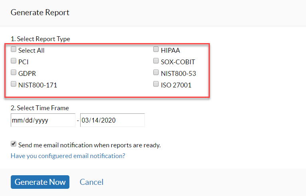
Task: Tick the SOX-COBIT checkbox
Action: tap(156, 61)
